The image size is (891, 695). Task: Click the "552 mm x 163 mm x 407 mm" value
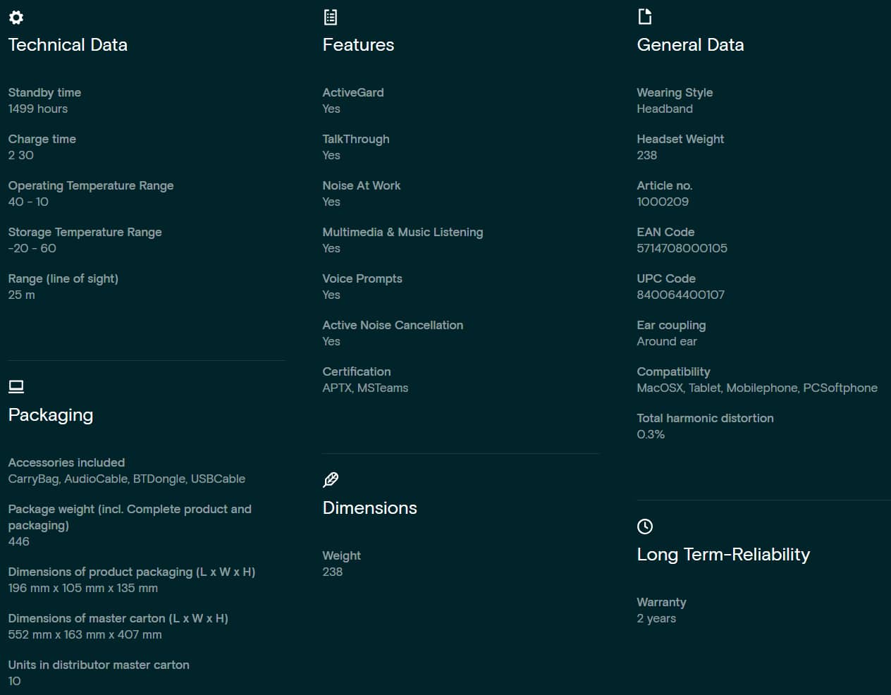pyautogui.click(x=85, y=634)
